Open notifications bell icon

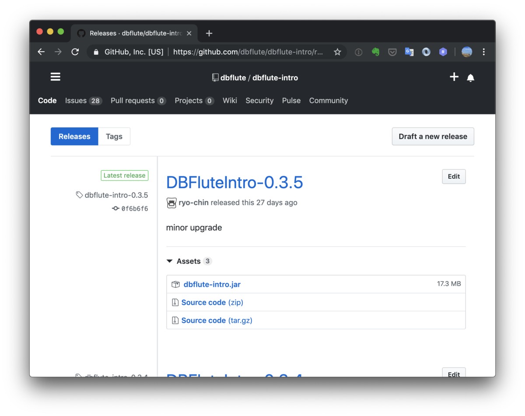pyautogui.click(x=471, y=78)
